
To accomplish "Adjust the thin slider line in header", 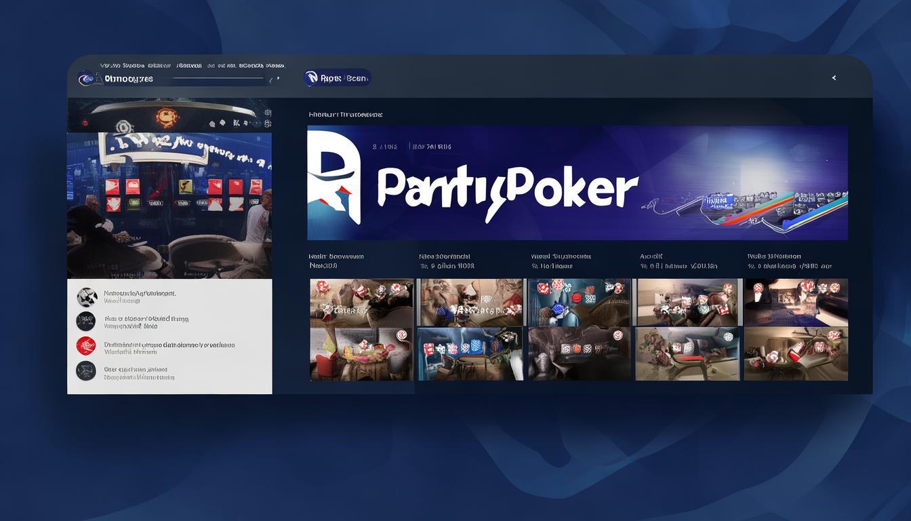I will tap(218, 79).
